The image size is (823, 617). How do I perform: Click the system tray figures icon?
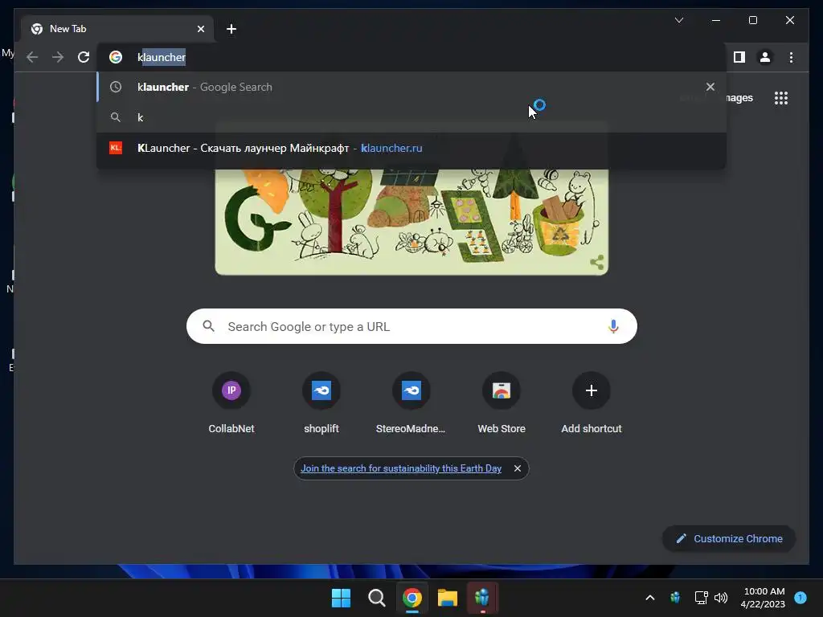coord(675,598)
